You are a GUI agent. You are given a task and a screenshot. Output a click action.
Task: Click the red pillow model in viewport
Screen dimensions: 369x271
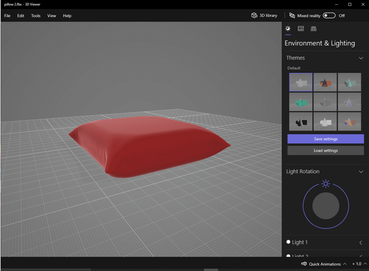click(149, 146)
